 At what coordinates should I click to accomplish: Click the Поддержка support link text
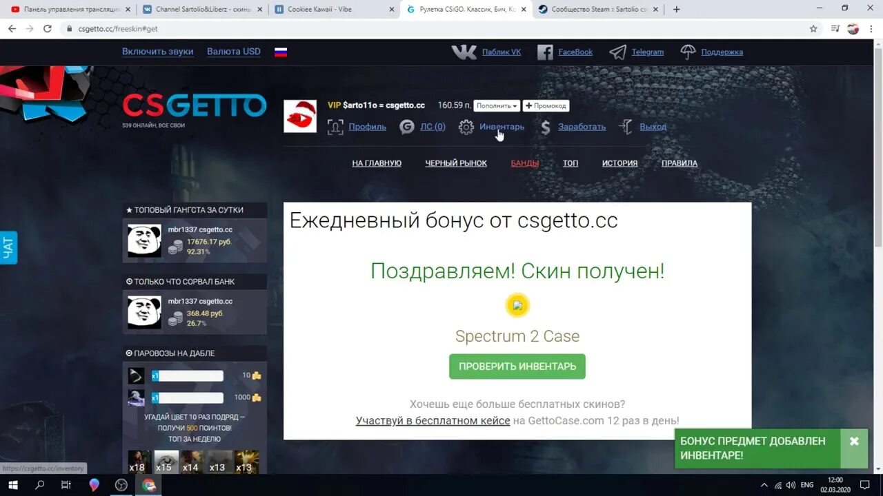tap(722, 52)
